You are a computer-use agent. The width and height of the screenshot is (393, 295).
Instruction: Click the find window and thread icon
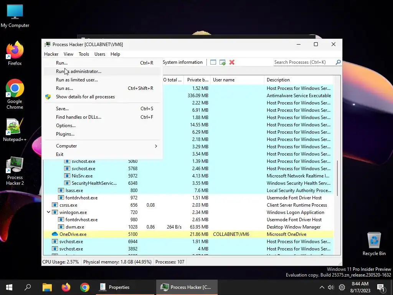(x=222, y=62)
